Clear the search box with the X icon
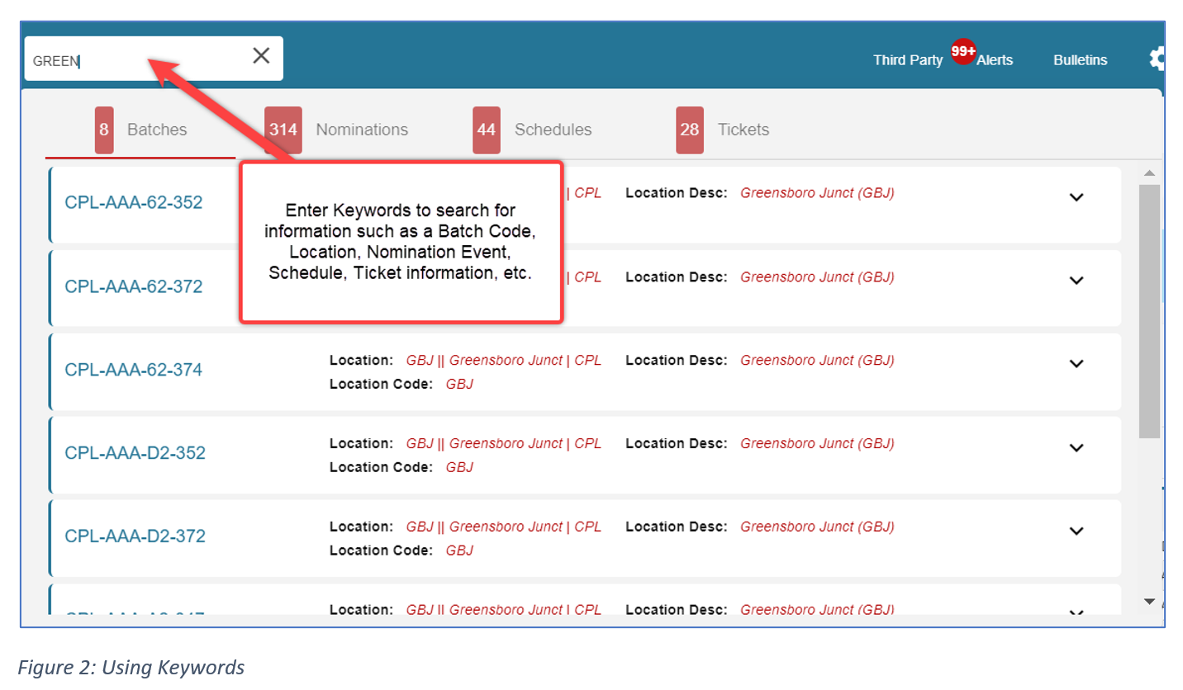This screenshot has height=690, width=1183. (x=261, y=56)
